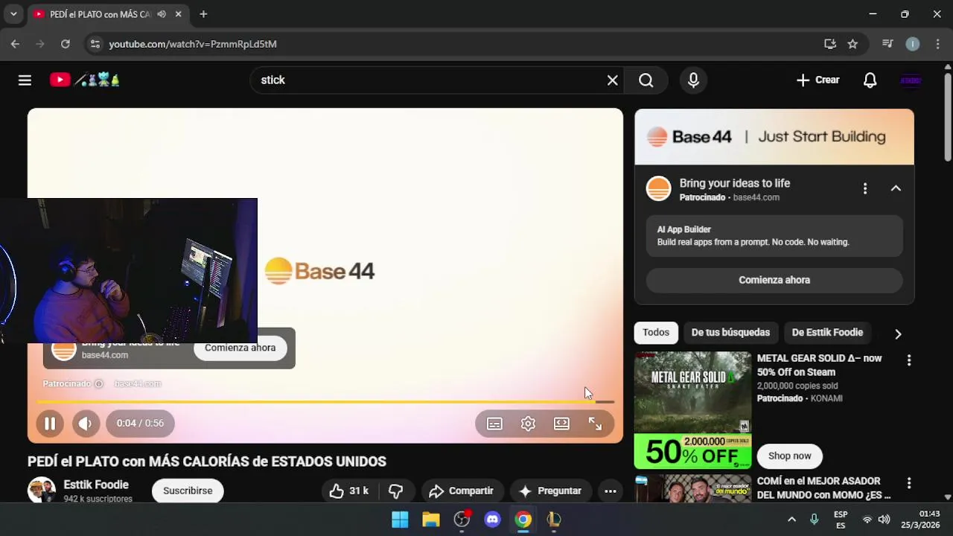This screenshot has height=536, width=953.
Task: View site information icon in address bar
Action: pyautogui.click(x=95, y=44)
